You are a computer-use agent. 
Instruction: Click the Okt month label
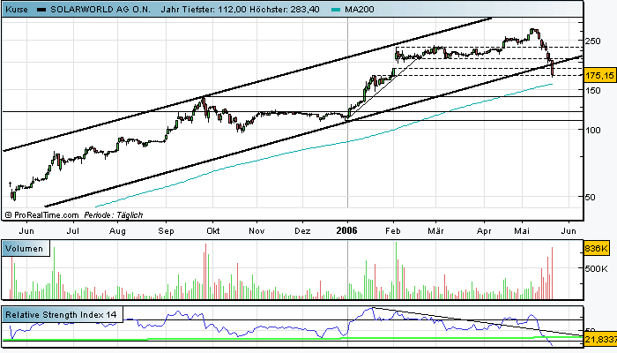click(x=212, y=231)
